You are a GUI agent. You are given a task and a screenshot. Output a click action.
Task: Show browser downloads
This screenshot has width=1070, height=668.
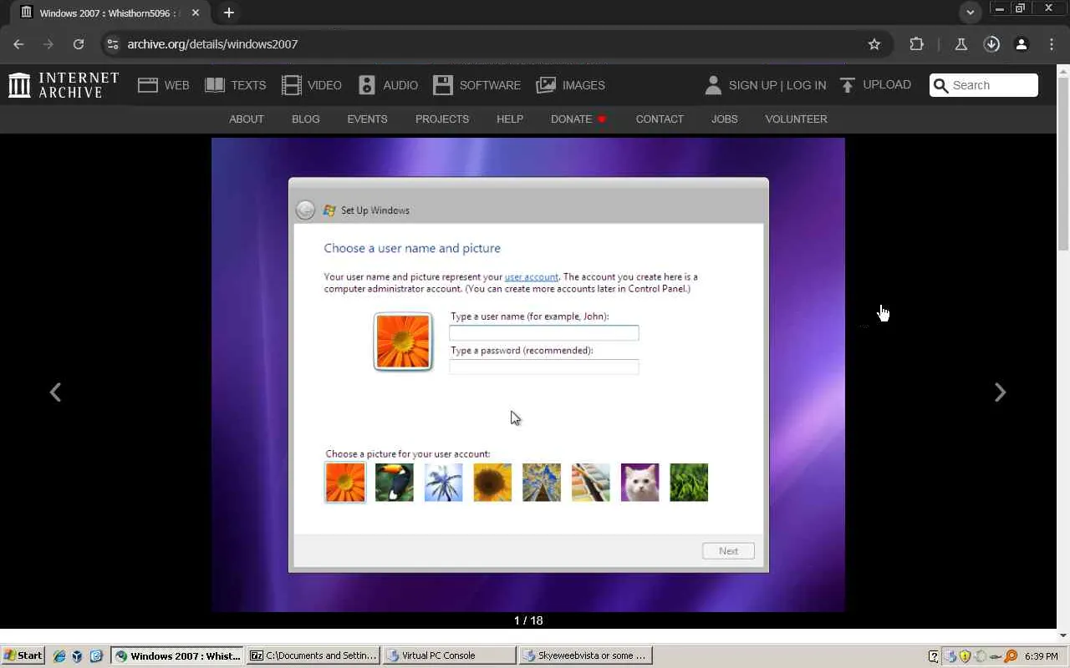(x=991, y=44)
